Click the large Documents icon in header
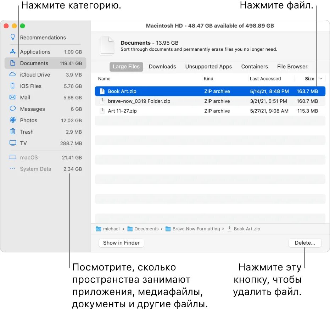 pos(107,46)
